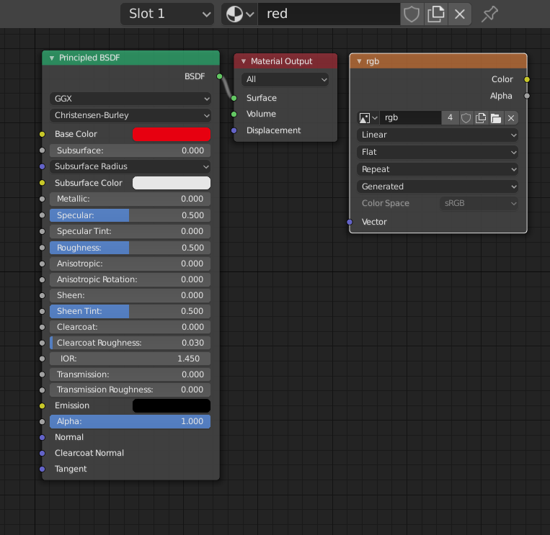This screenshot has height=535, width=550.
Task: Click the user count 4 button on rgb image
Action: click(450, 117)
